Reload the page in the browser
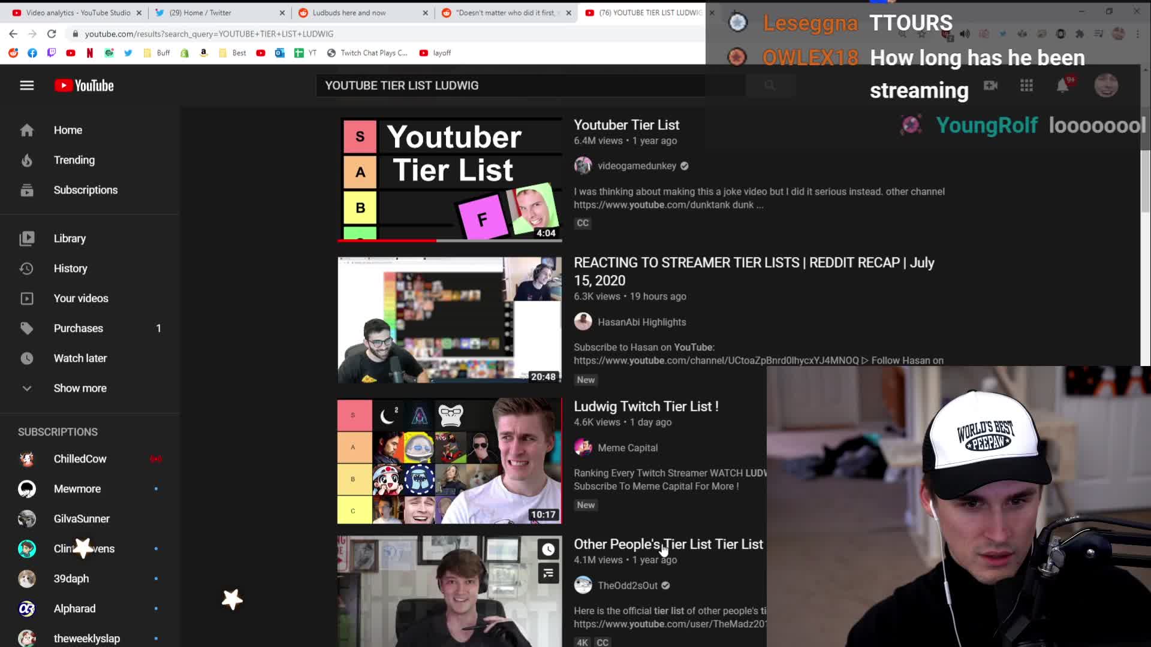 [x=52, y=34]
